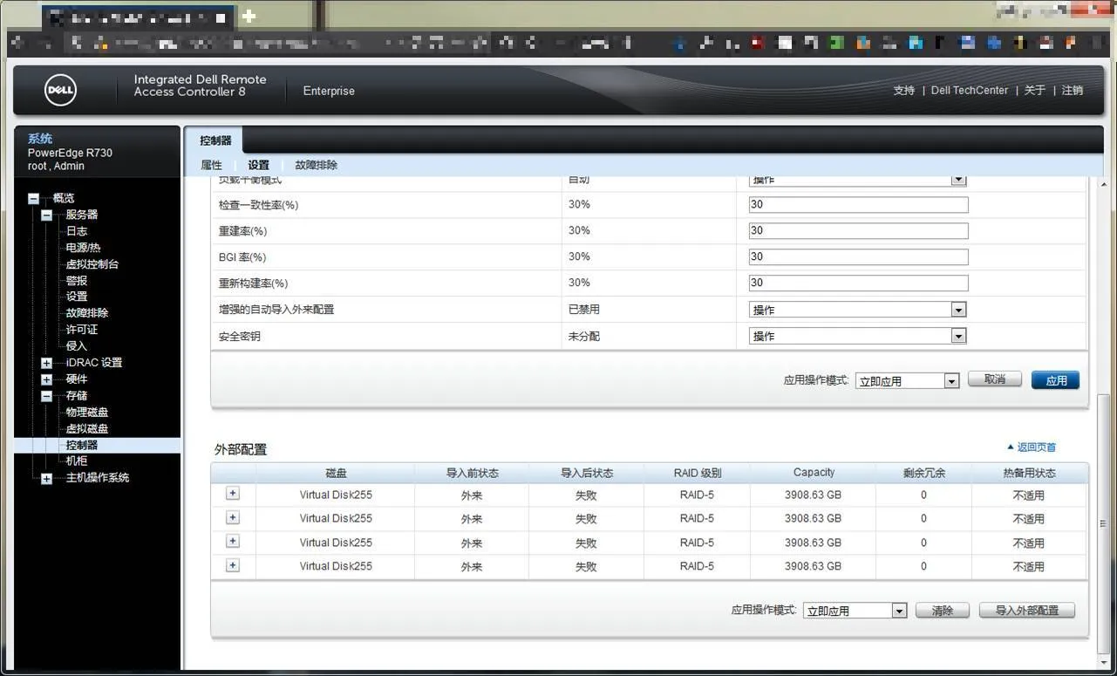Edit the BGI 率 input field
The image size is (1117, 676).
[x=858, y=257]
